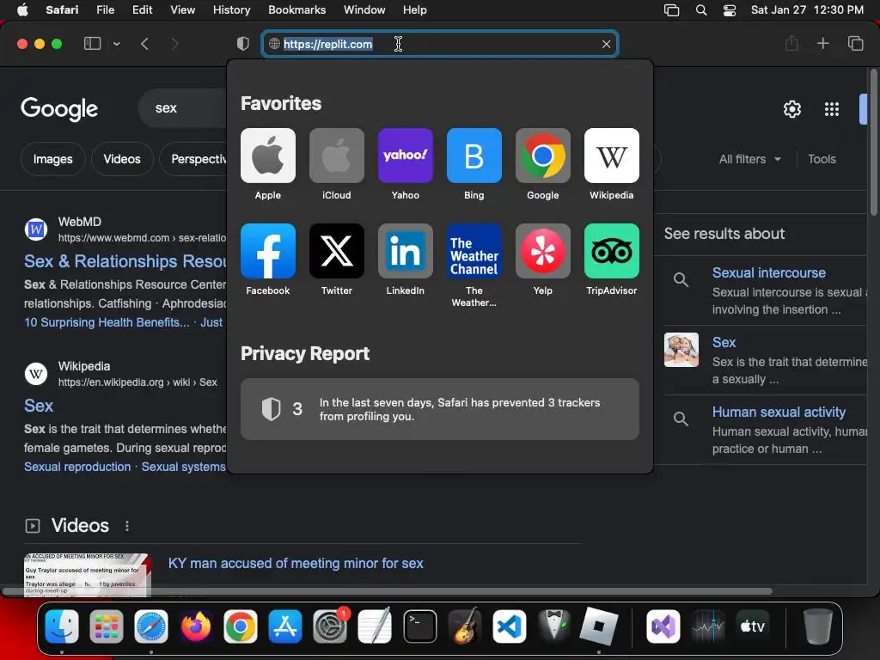Open the Yahoo favorite
The width and height of the screenshot is (880, 660).
406,156
